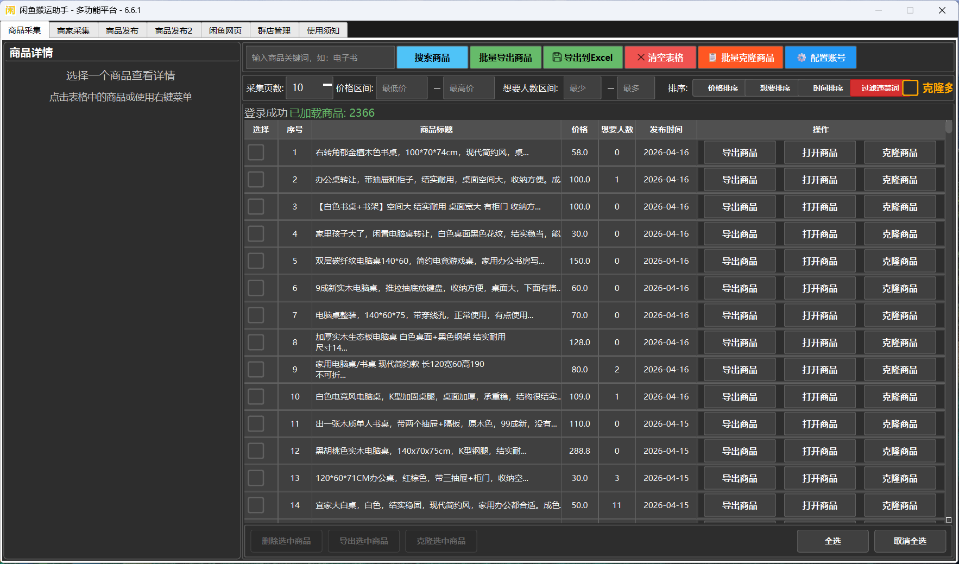Start 批量克隆商品 batch clone

click(x=741, y=58)
